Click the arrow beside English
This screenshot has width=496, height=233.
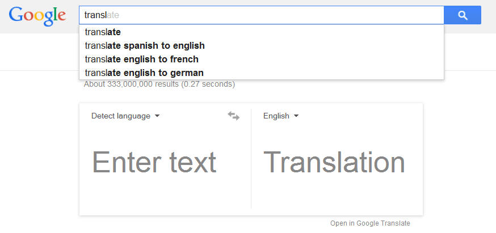pyautogui.click(x=296, y=116)
